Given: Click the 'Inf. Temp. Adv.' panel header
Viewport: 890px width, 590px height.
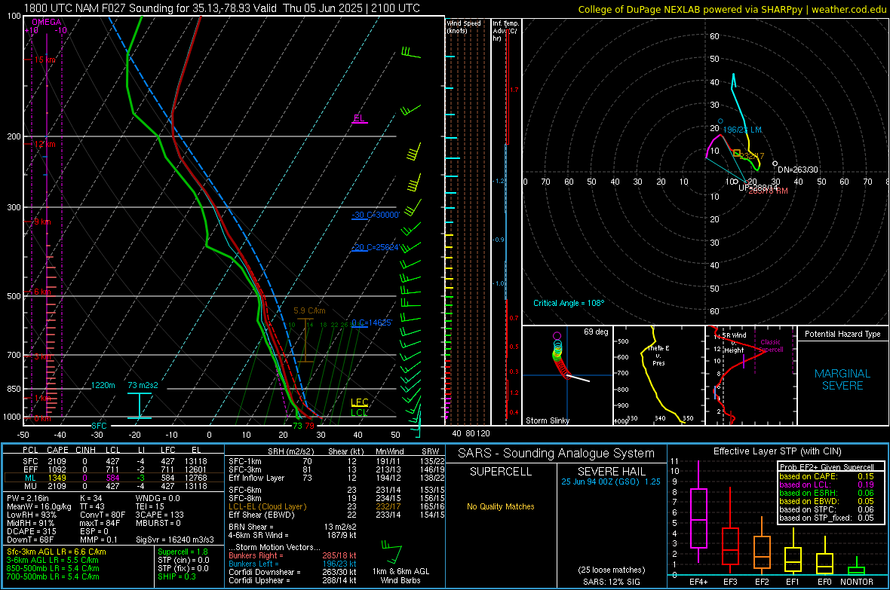Looking at the screenshot, I should point(505,31).
